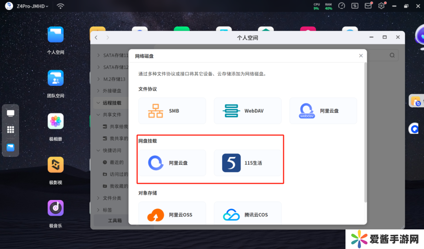The width and height of the screenshot is (424, 249).
Task: Open the mail notifications icon
Action: [x=368, y=6]
